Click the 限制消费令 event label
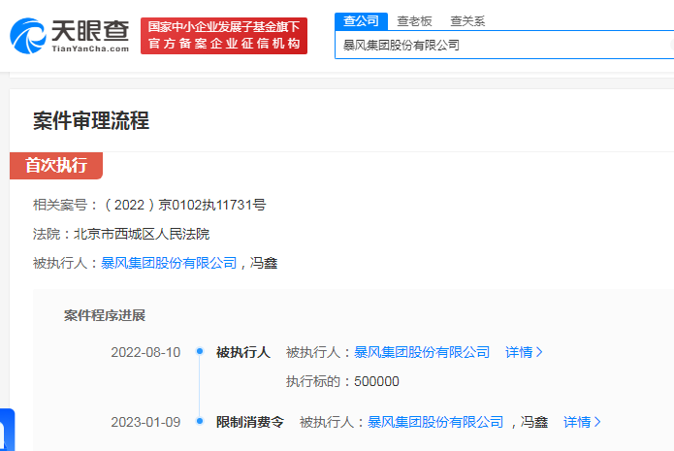Viewport: 674px width, 451px height. 250,422
